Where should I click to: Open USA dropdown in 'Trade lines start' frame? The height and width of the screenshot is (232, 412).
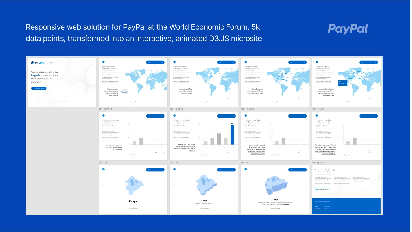point(298,62)
